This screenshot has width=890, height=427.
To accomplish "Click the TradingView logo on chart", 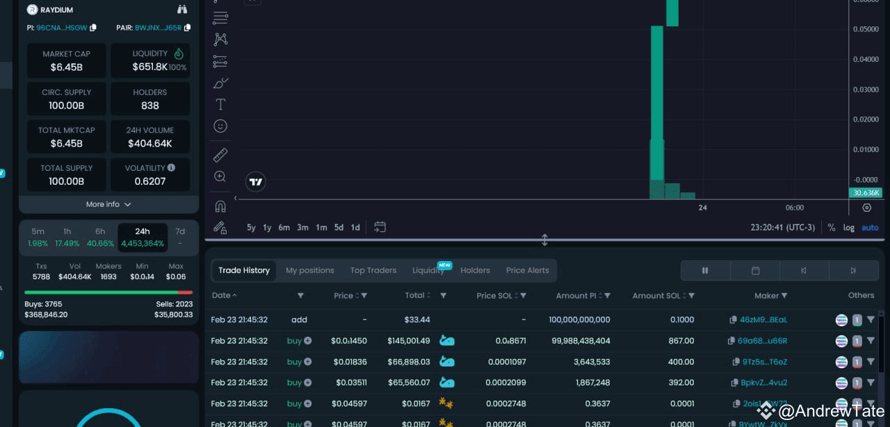I will coord(256,182).
